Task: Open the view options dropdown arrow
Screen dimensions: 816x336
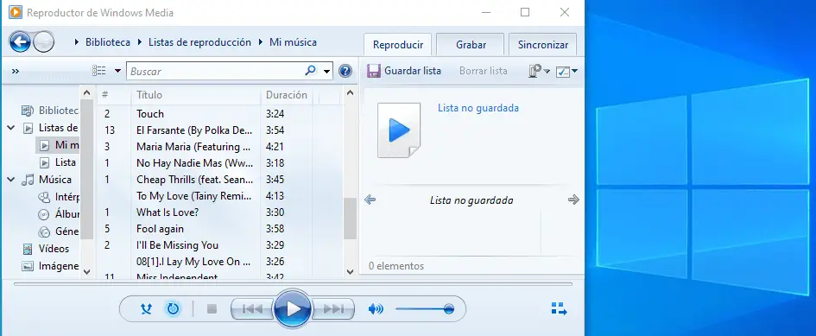Action: tap(117, 71)
